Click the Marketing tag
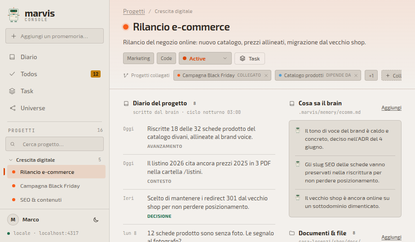Image resolution: width=415 pixels, height=242 pixels. 138,58
